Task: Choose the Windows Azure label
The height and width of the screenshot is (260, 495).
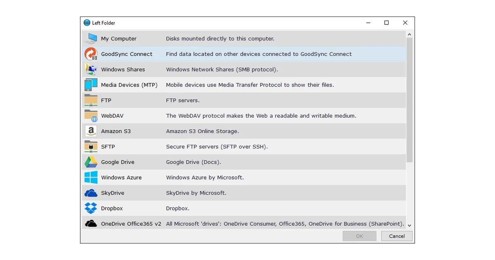Action: tap(121, 177)
